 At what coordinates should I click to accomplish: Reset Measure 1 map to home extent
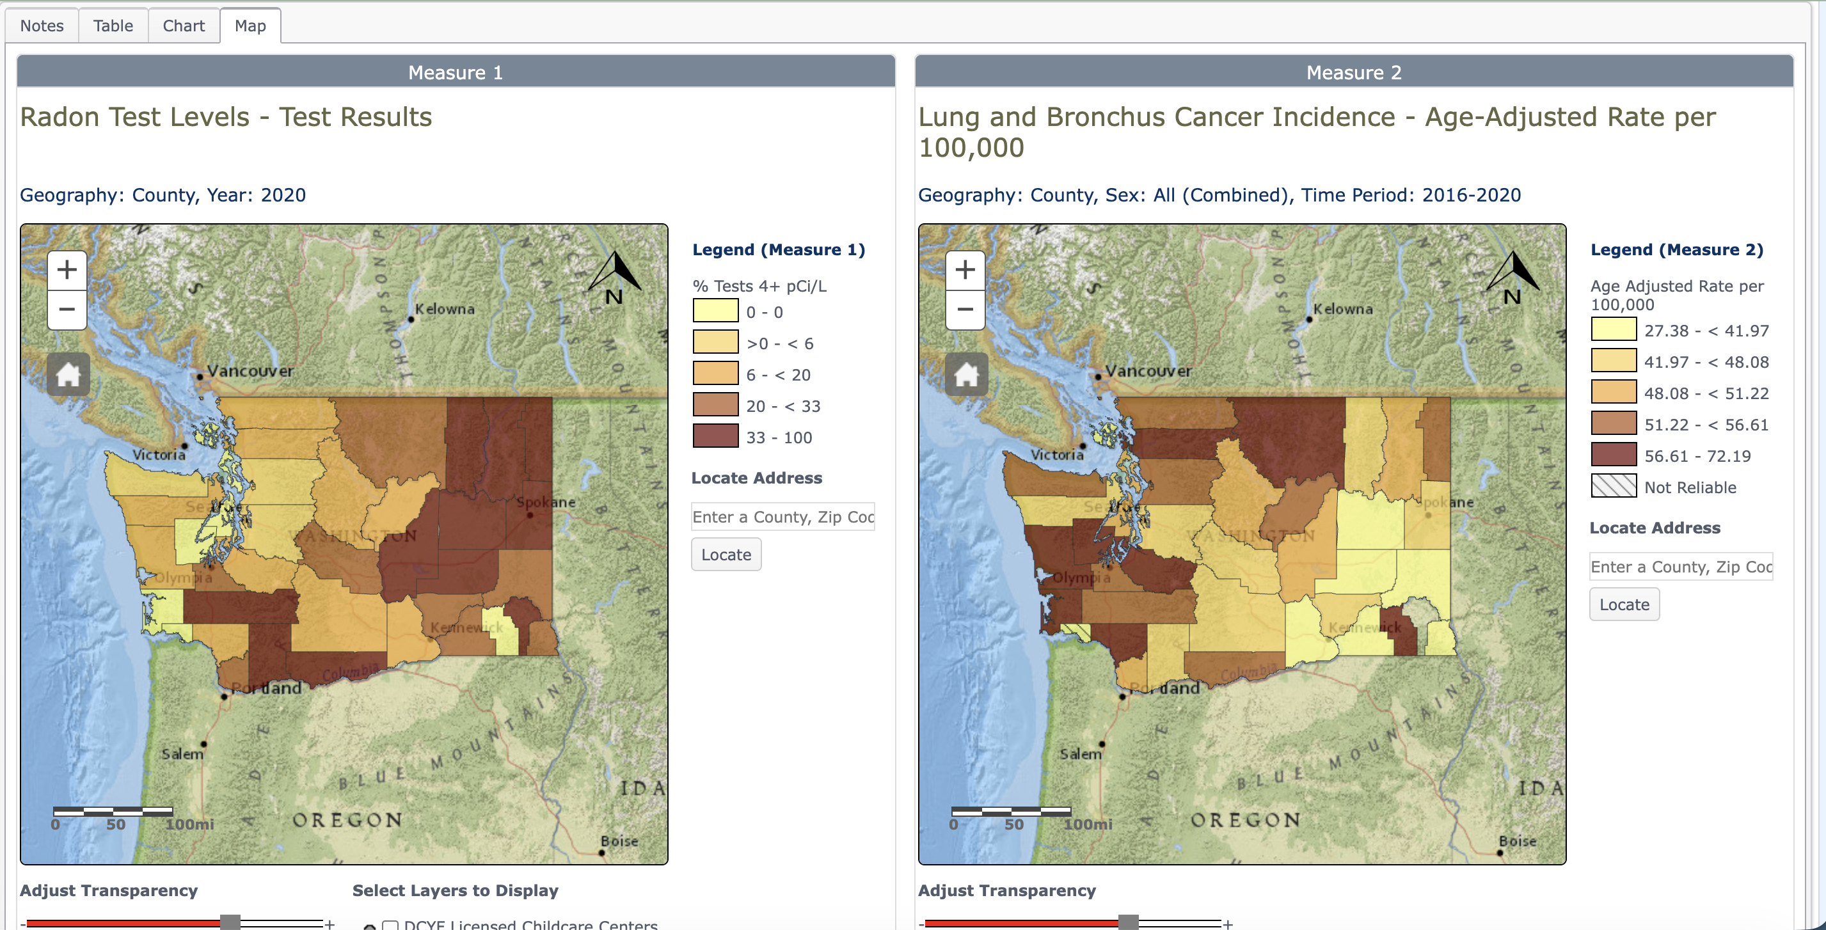(68, 374)
